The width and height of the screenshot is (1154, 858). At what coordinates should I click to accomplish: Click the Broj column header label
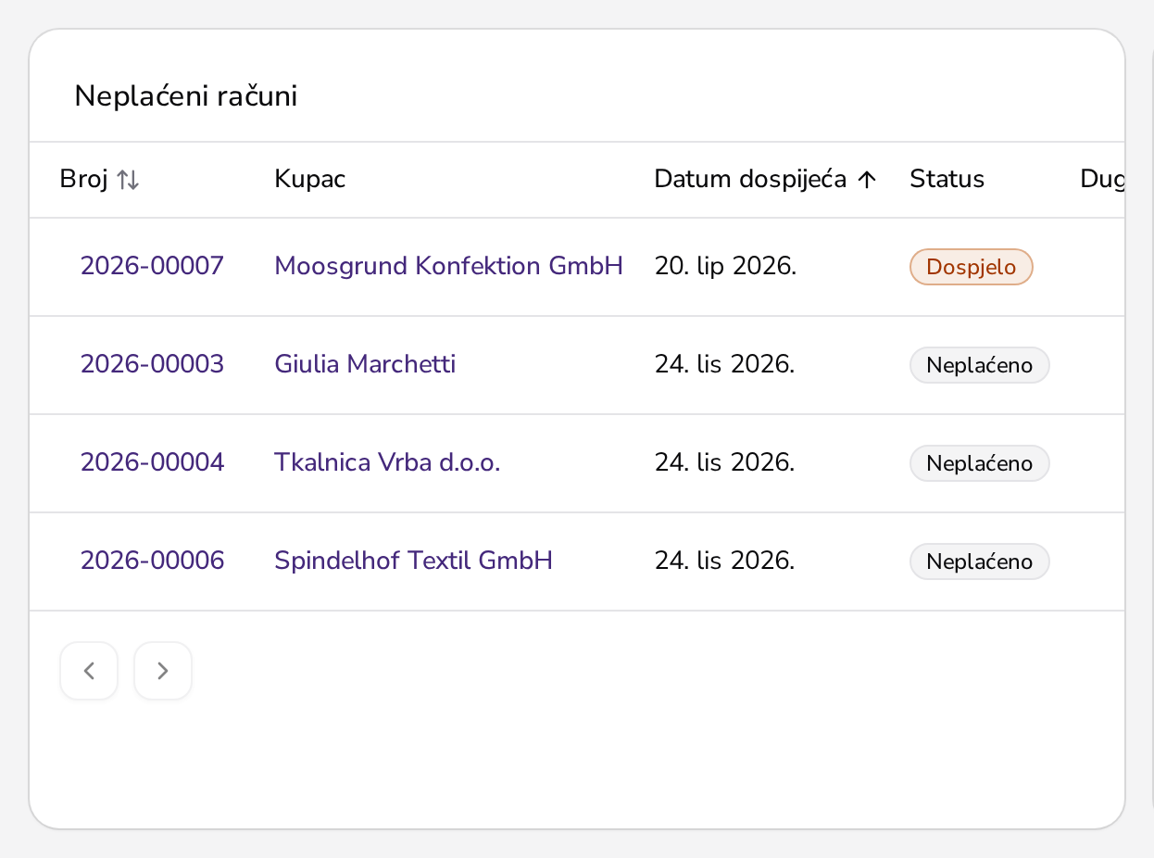point(84,180)
